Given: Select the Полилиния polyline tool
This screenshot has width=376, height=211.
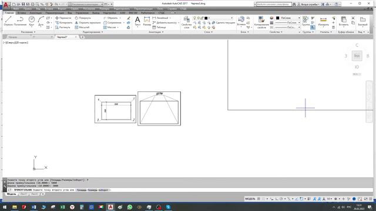Looking at the screenshot, I should pos(20,21).
